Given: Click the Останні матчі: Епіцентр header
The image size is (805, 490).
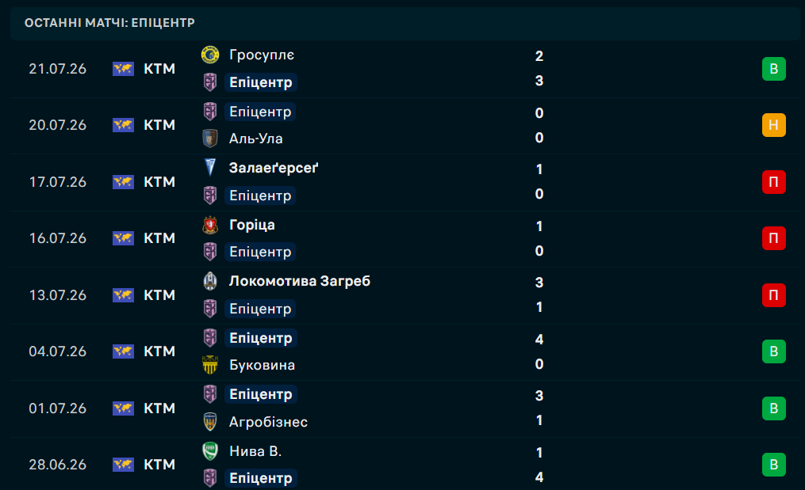Looking at the screenshot, I should pos(109,23).
